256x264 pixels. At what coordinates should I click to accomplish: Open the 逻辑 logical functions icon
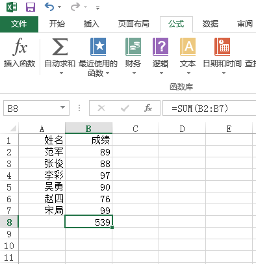point(160,47)
